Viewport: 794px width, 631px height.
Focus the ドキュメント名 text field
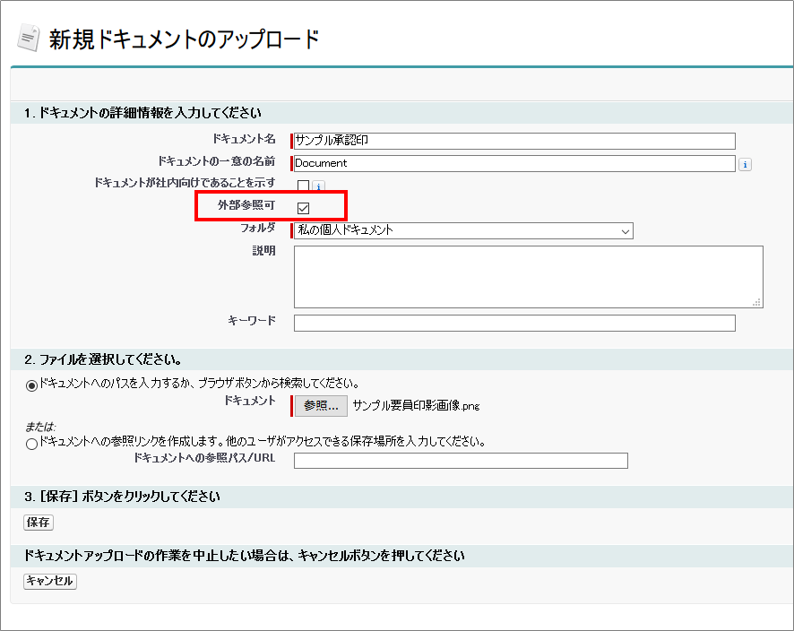[514, 141]
